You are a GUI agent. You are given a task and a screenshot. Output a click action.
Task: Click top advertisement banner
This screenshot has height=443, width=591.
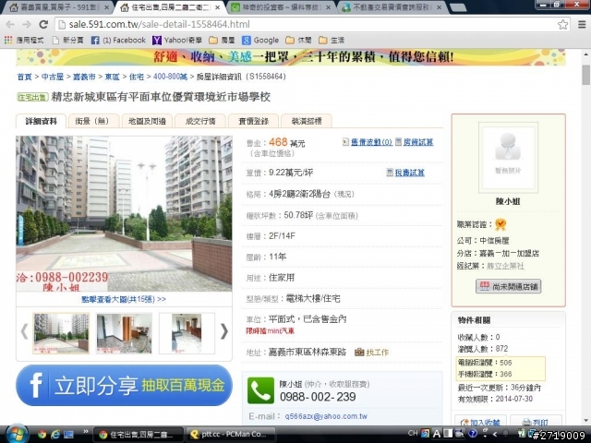pyautogui.click(x=291, y=57)
